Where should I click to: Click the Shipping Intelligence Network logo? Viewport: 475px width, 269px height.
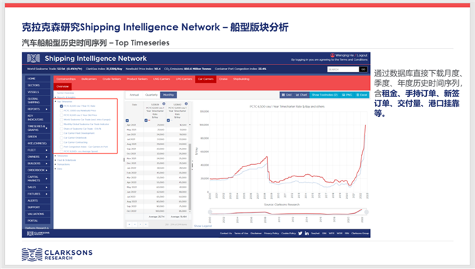coord(33,58)
